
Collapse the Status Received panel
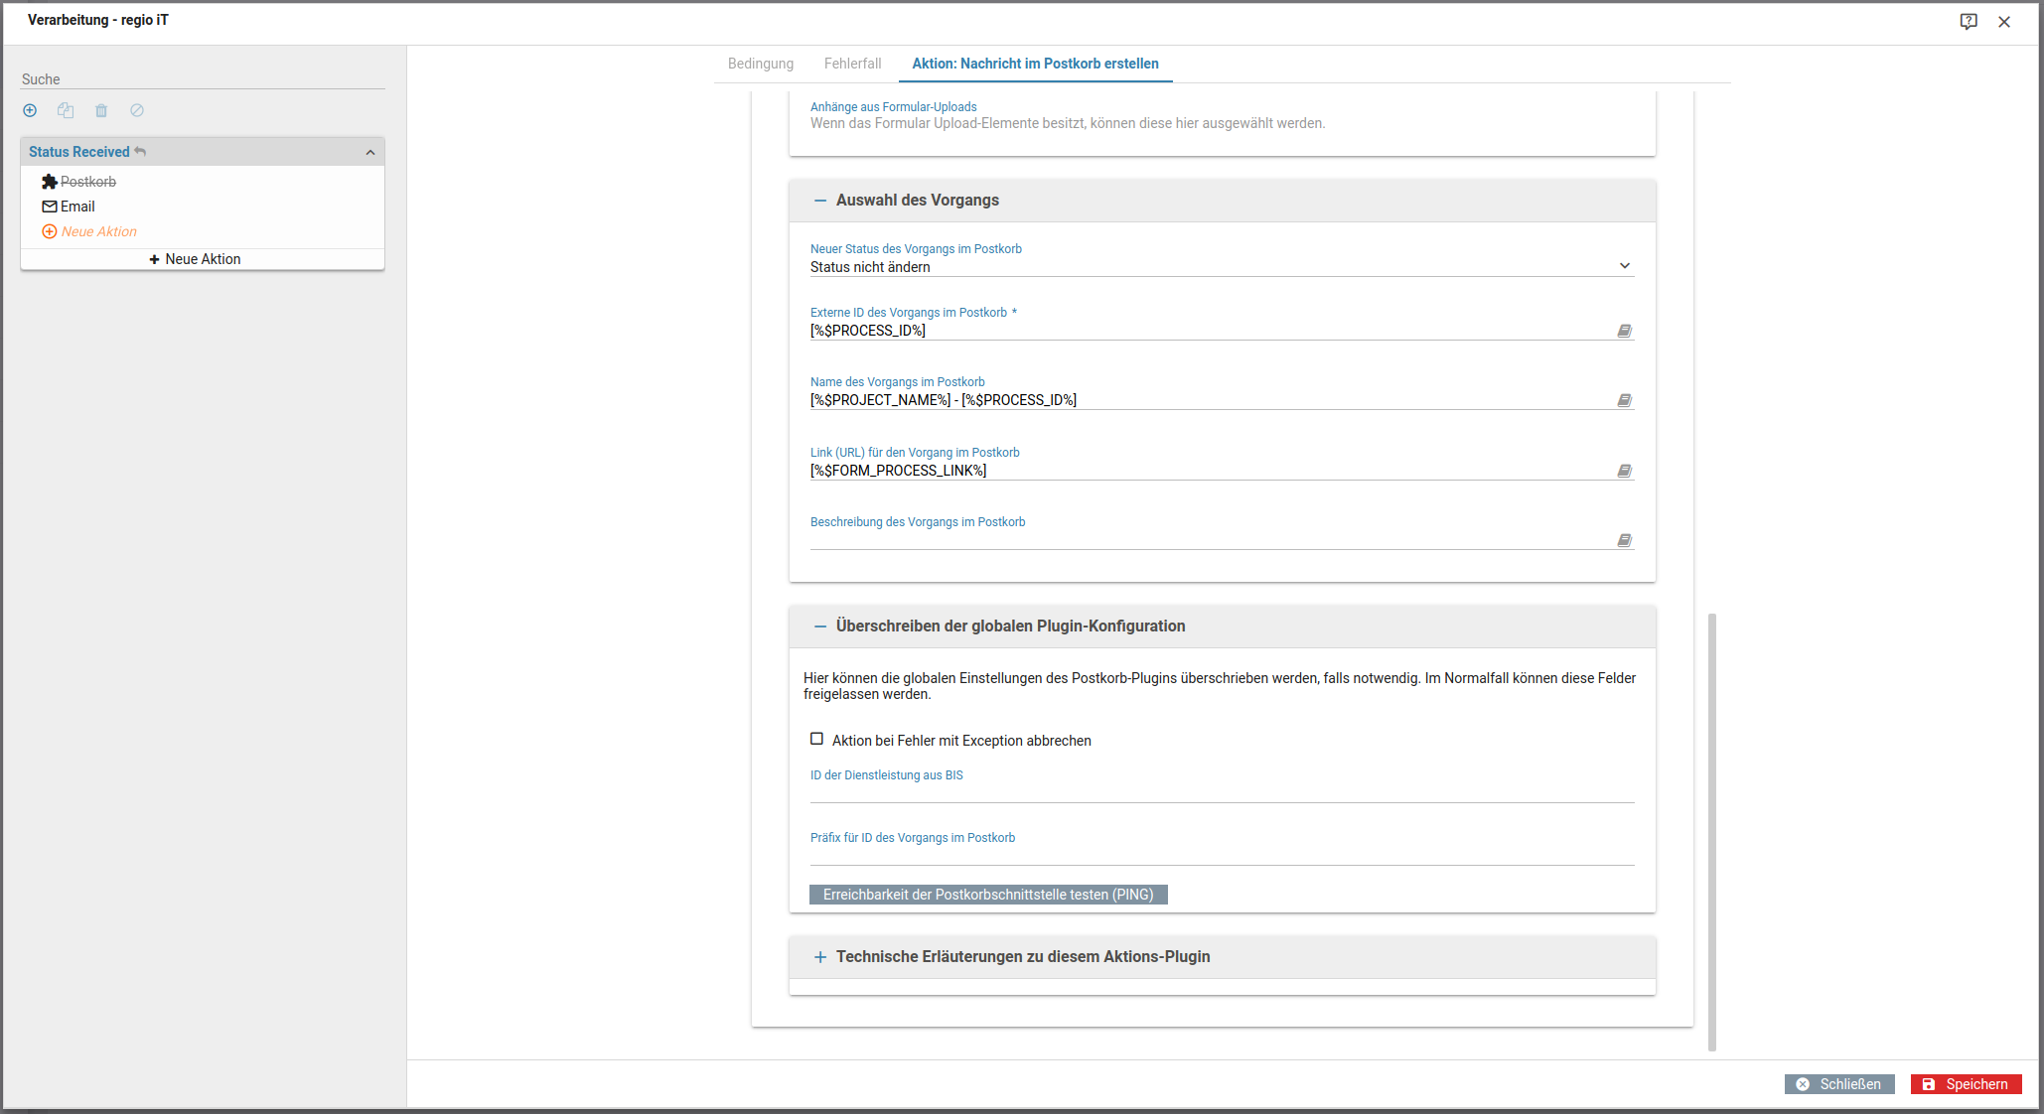[x=370, y=152]
